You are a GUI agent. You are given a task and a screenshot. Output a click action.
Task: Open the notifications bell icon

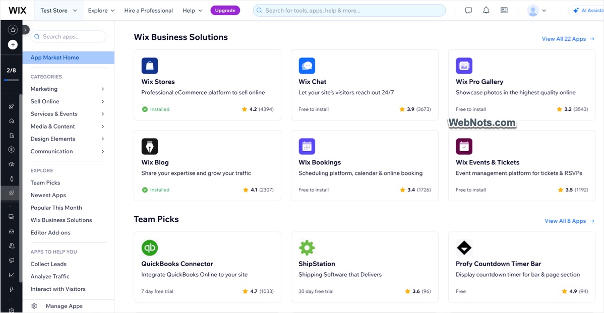[486, 11]
